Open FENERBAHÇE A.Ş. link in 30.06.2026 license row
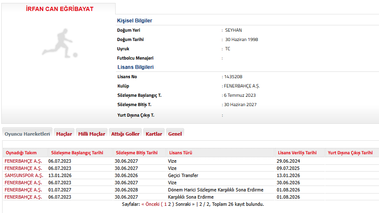The height and width of the screenshot is (213, 379). 23,183
